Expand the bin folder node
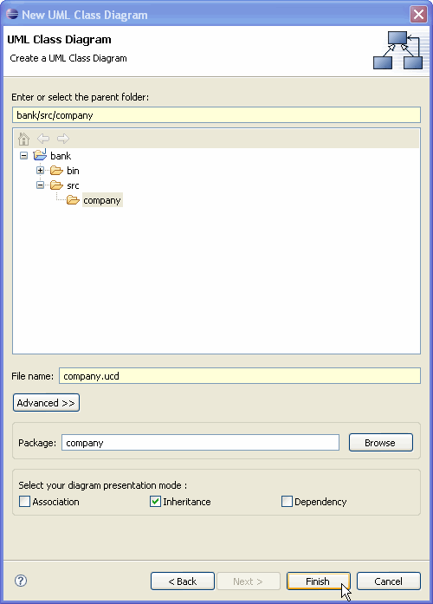433x604 pixels. pos(40,170)
